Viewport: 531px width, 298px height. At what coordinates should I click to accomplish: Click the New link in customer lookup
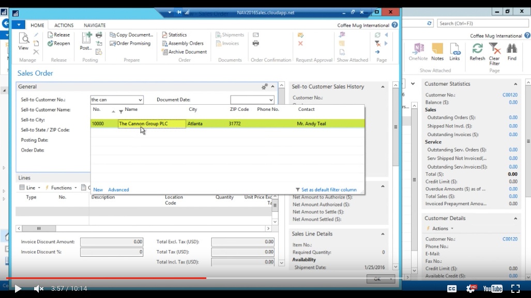point(98,190)
